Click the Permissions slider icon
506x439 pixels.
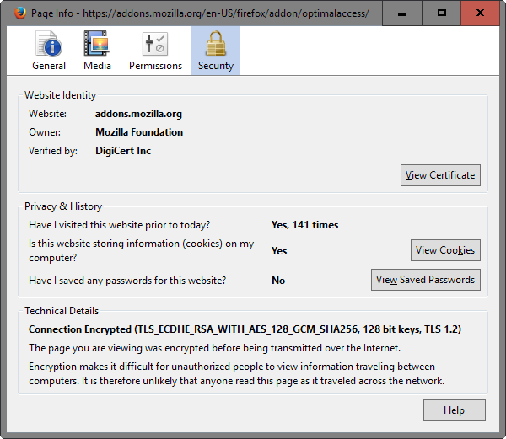(155, 44)
